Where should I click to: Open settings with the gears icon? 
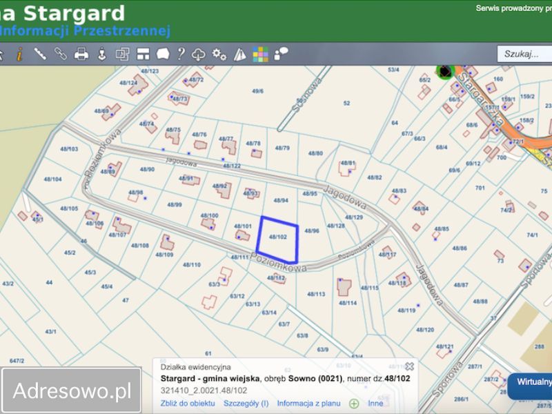[x=219, y=53]
